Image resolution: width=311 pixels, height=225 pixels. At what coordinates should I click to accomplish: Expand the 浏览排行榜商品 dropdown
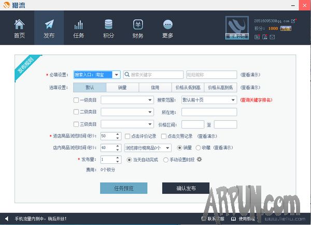tap(168, 148)
